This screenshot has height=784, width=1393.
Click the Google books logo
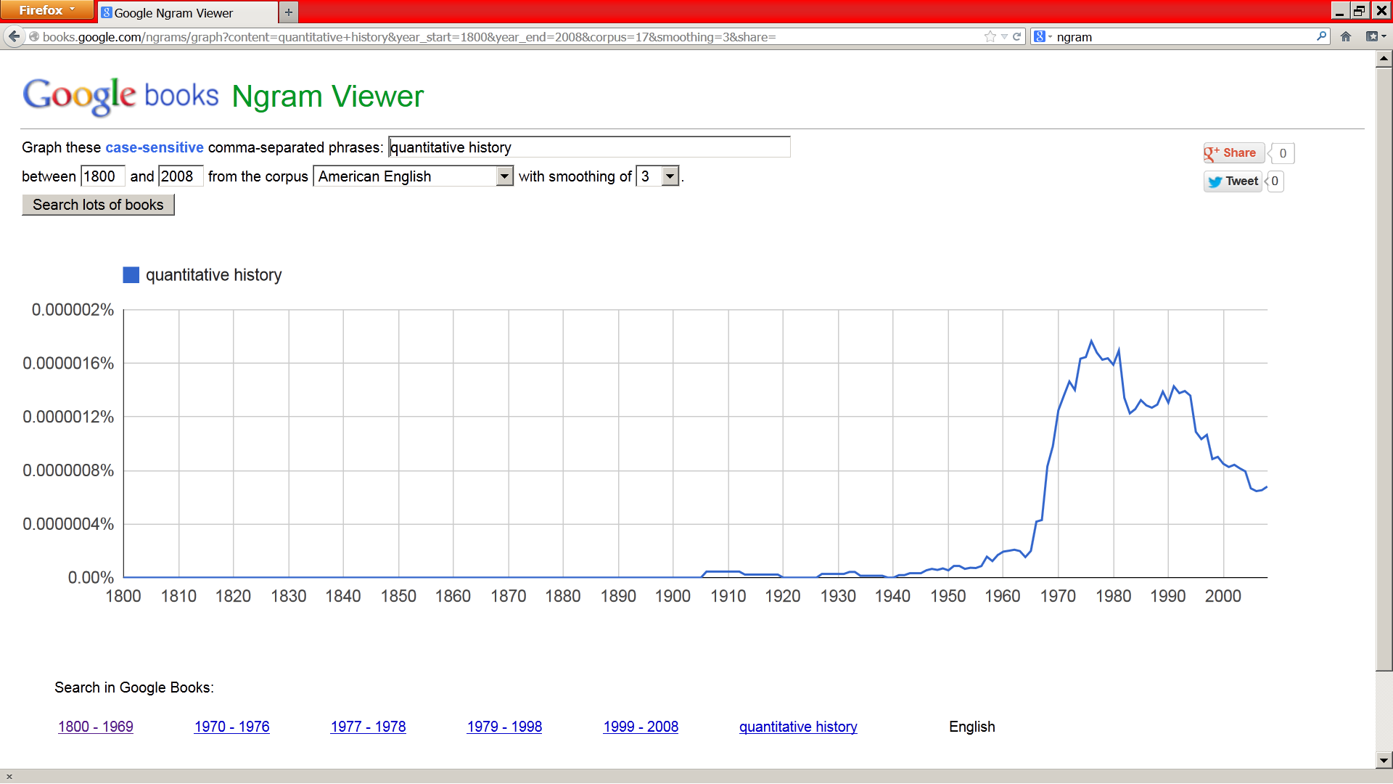pos(120,96)
